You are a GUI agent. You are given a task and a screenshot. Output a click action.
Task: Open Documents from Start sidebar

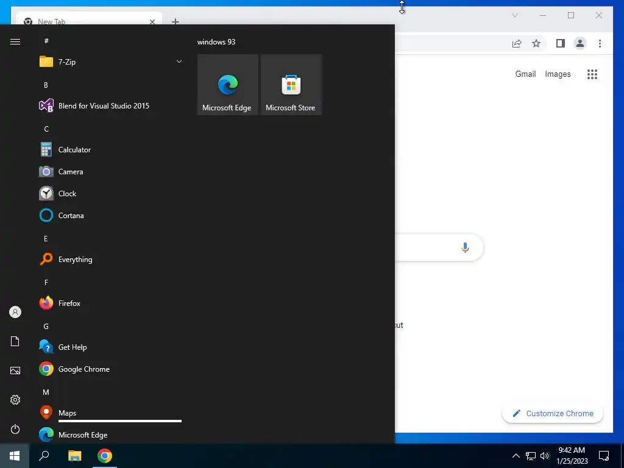pos(15,341)
